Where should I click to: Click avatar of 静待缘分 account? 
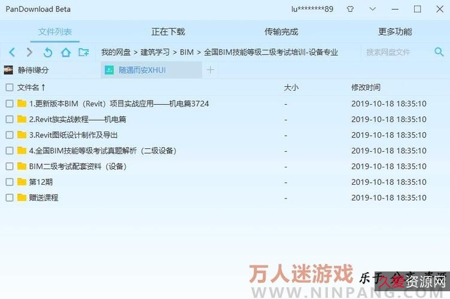[8, 69]
